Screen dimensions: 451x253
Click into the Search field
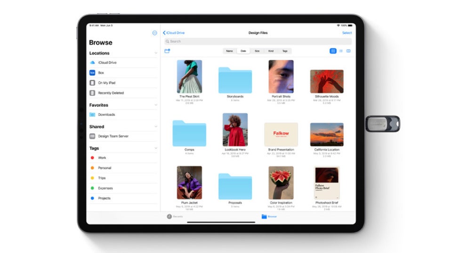pyautogui.click(x=258, y=42)
